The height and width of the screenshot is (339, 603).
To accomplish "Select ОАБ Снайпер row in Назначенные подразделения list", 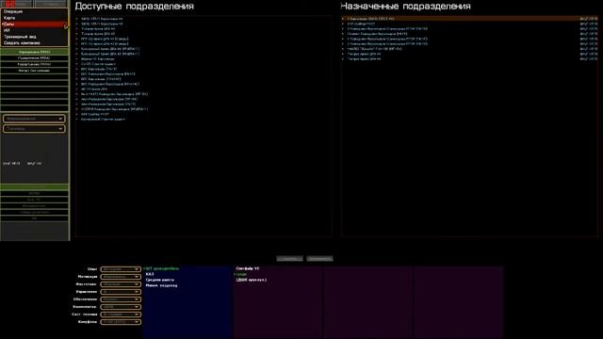I will click(x=469, y=24).
